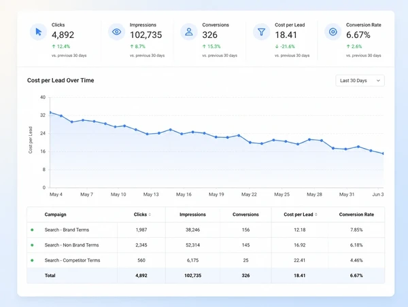Click the 40 y-axis label
The width and height of the screenshot is (408, 307).
click(43, 97)
